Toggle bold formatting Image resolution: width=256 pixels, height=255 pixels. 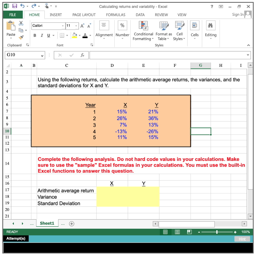tap(34, 36)
